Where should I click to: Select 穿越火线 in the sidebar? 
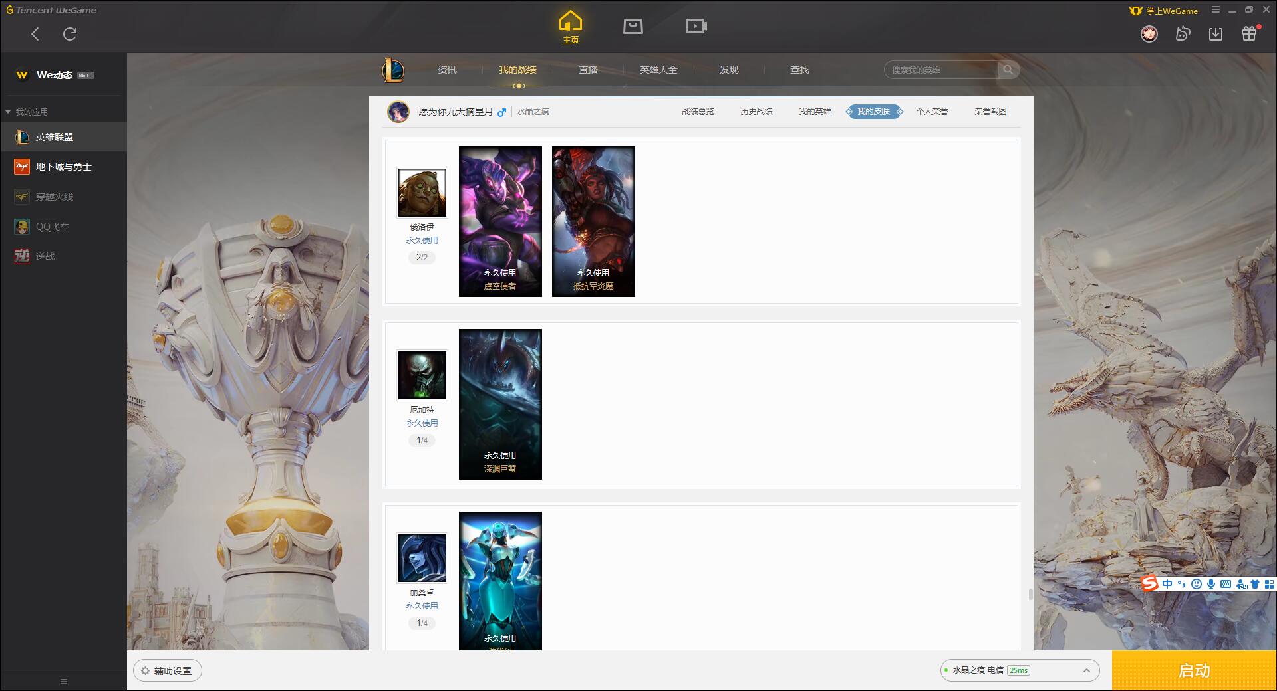click(63, 197)
